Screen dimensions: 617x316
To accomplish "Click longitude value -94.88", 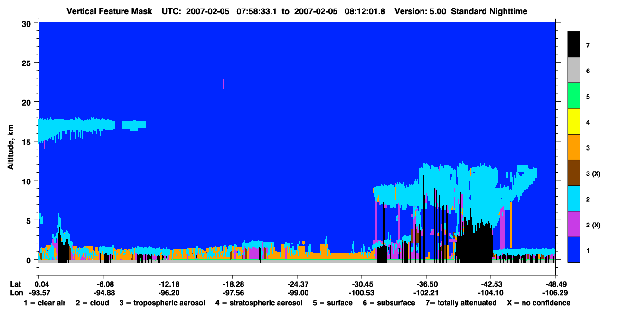I will [103, 293].
